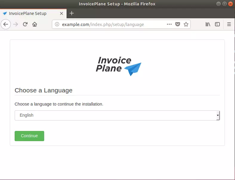Viewport: 235px width, 180px height.
Task: Select the InvoicePlane Setup tab
Action: point(33,13)
